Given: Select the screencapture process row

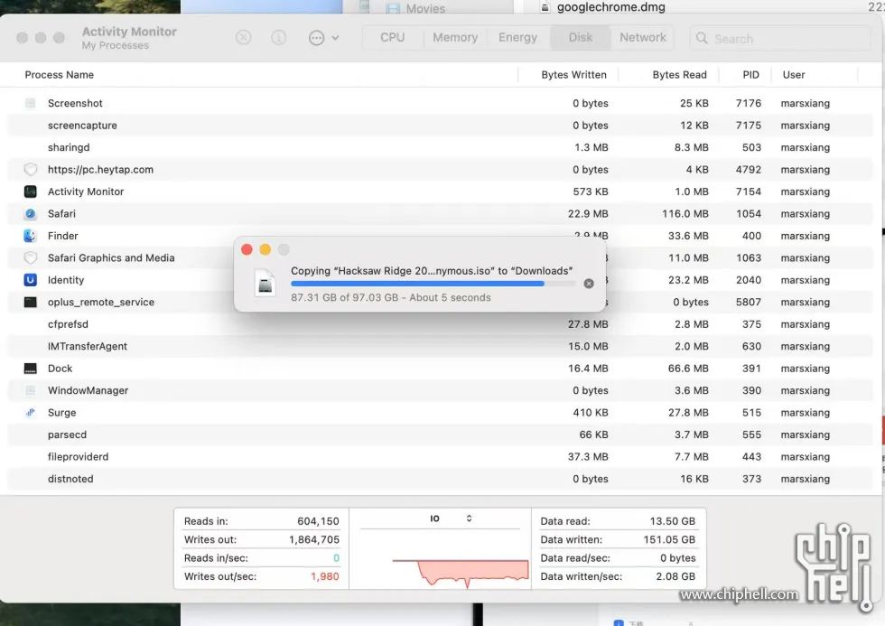Looking at the screenshot, I should [440, 126].
